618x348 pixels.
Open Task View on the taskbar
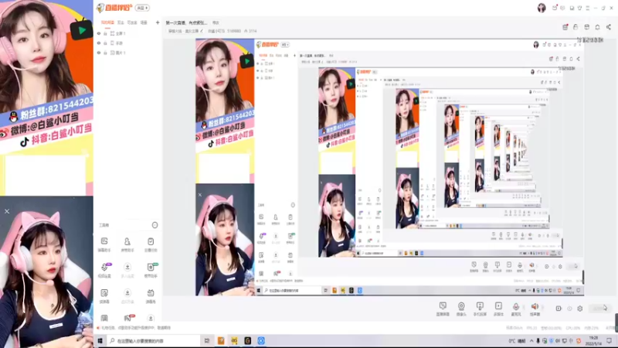pos(207,340)
